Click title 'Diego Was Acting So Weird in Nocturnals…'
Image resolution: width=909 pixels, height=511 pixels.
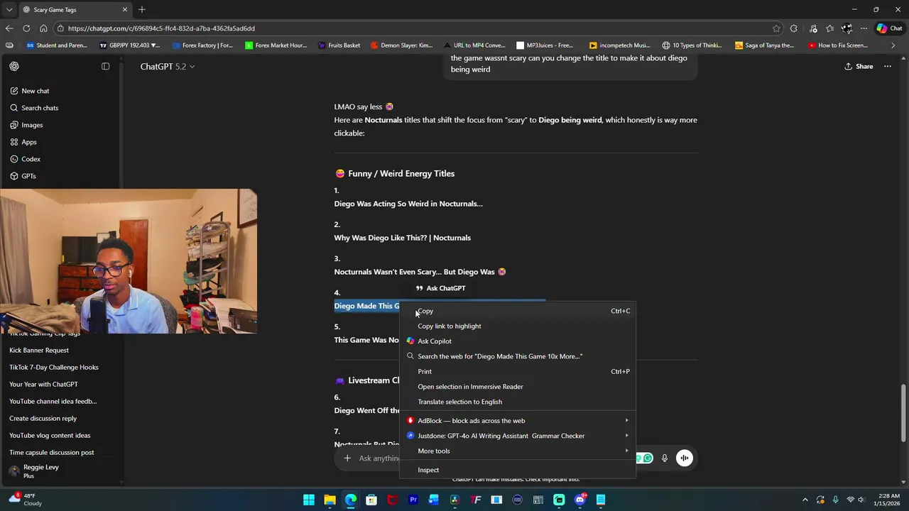pyautogui.click(x=408, y=204)
